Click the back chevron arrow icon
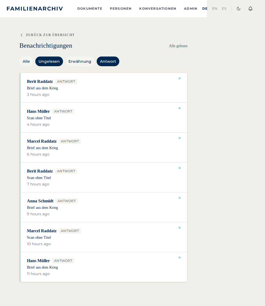 22,35
